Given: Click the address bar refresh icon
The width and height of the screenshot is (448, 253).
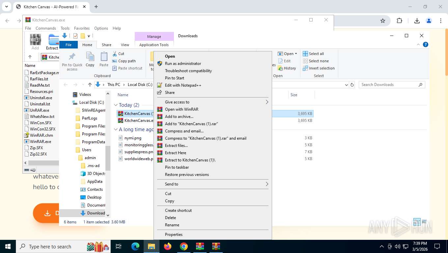Looking at the screenshot, I should click(352, 85).
